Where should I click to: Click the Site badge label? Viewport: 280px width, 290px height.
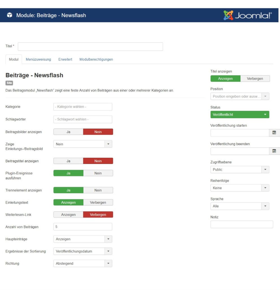click(x=9, y=83)
